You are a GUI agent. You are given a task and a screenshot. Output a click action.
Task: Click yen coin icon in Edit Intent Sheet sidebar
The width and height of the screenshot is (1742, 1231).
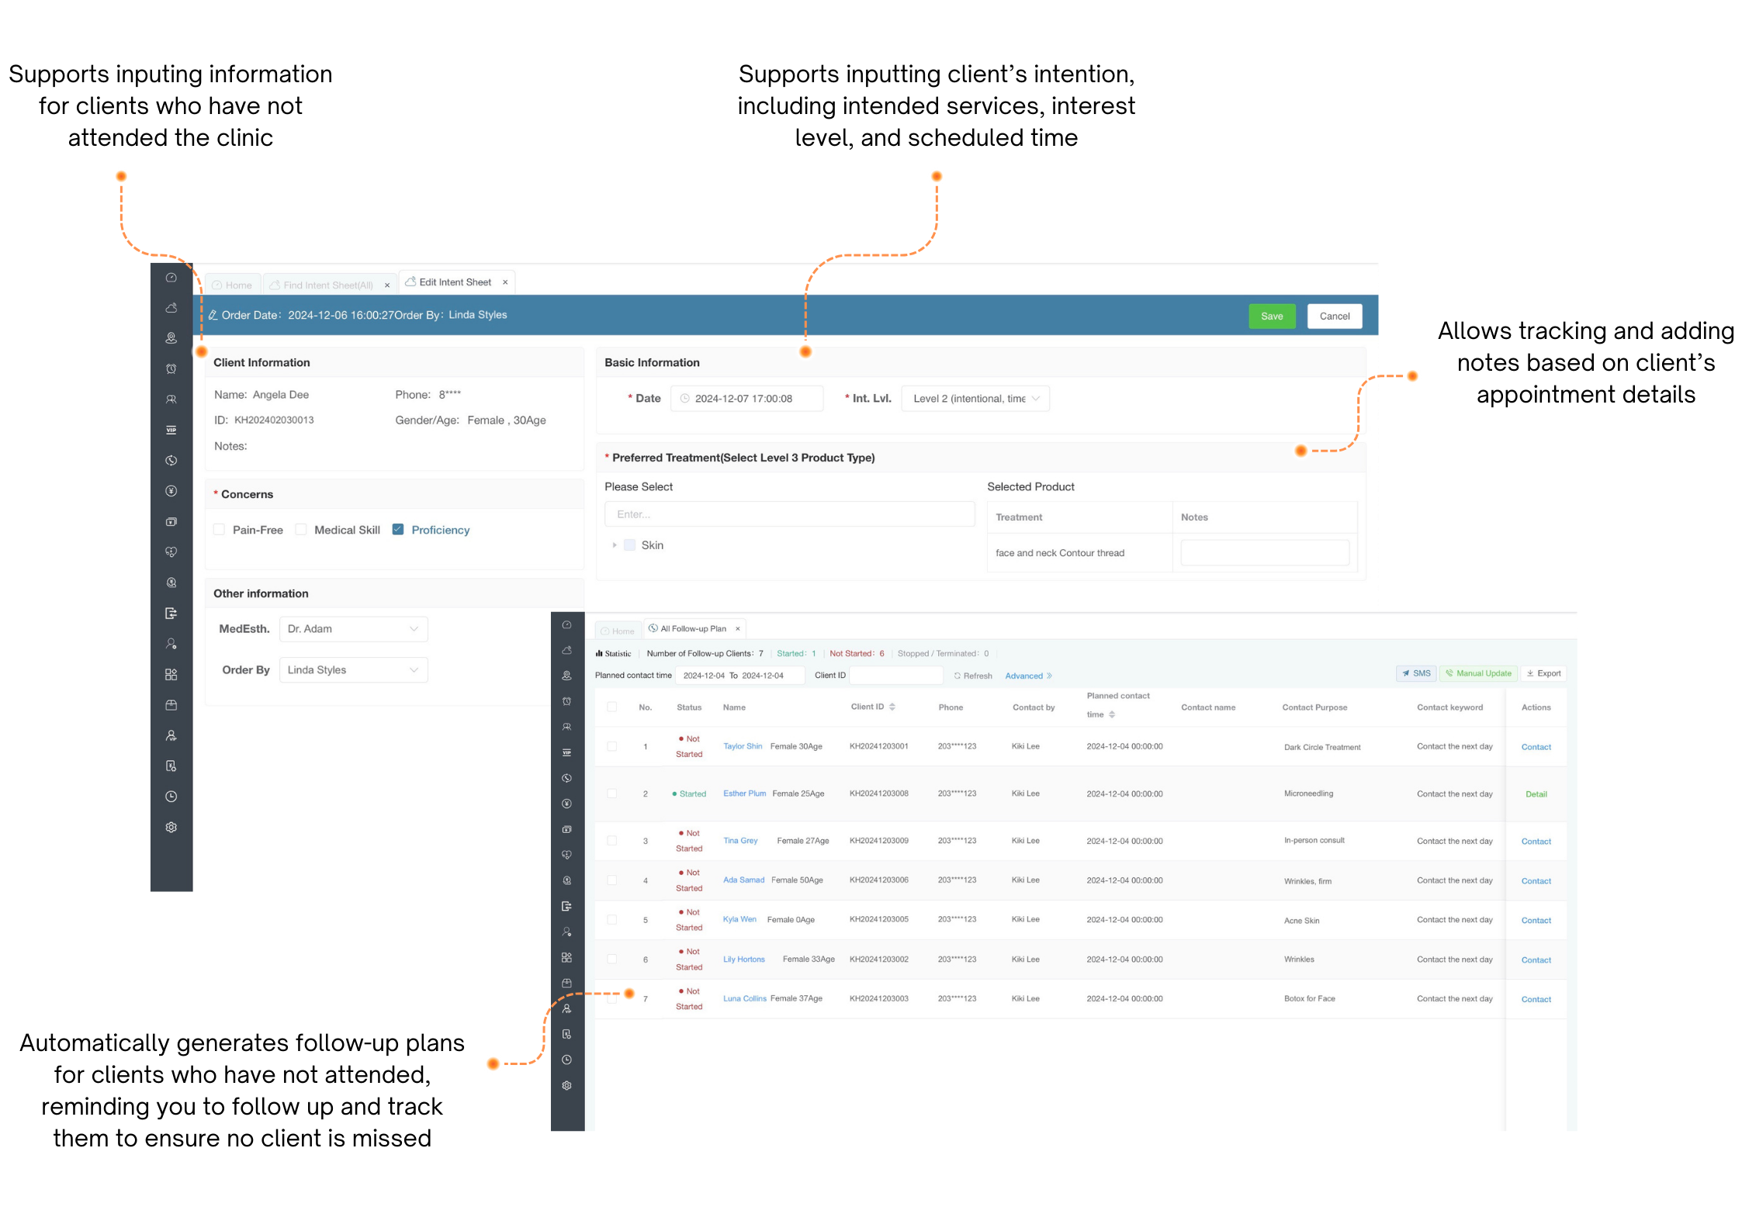[x=171, y=491]
